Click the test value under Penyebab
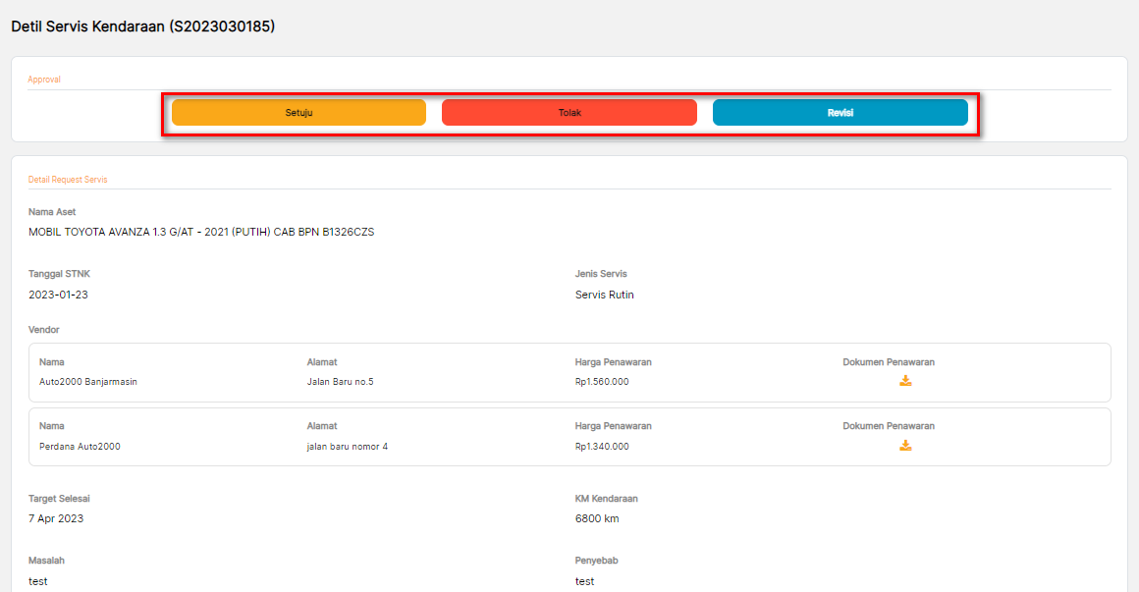Viewport: 1139px width, 592px height. pos(584,581)
